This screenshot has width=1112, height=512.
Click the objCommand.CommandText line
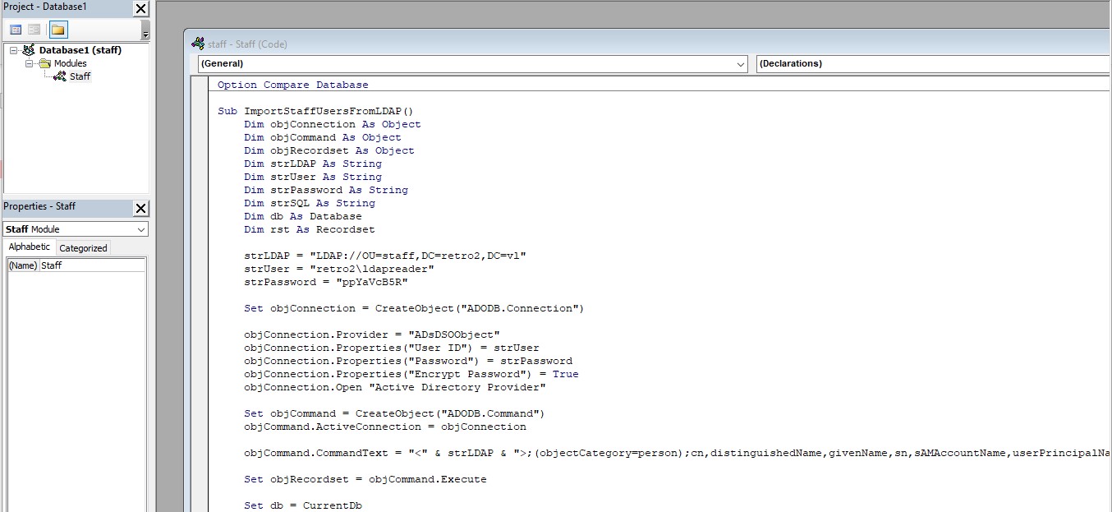coord(678,453)
